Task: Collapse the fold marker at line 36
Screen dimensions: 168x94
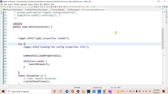Action: [x=7, y=24]
